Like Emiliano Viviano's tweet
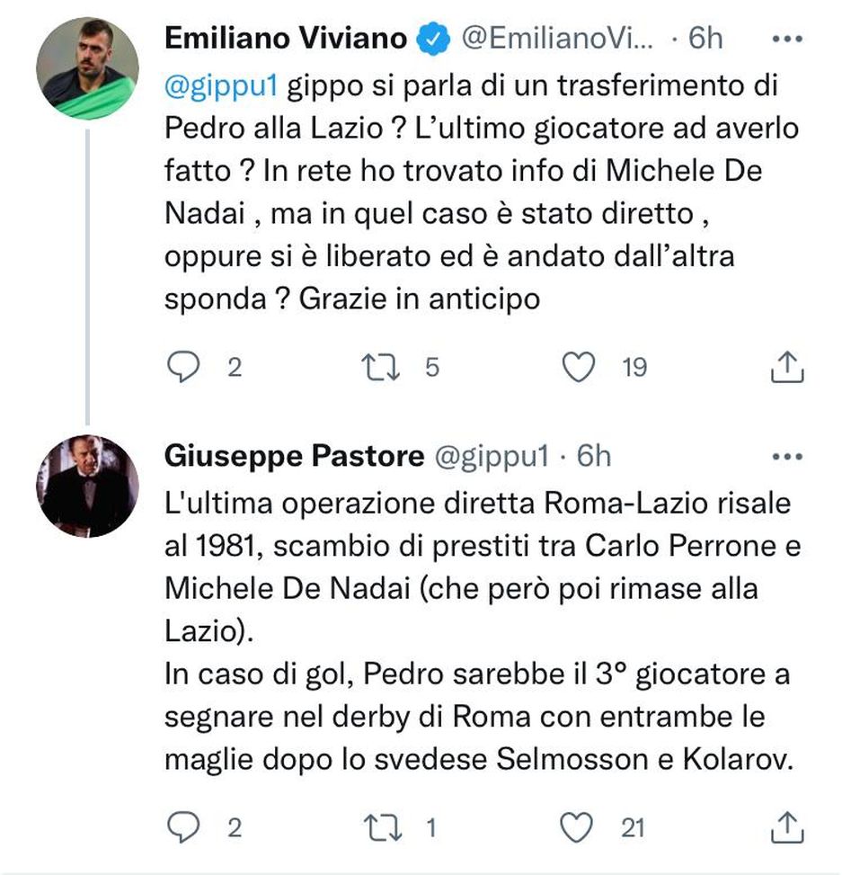 click(578, 367)
